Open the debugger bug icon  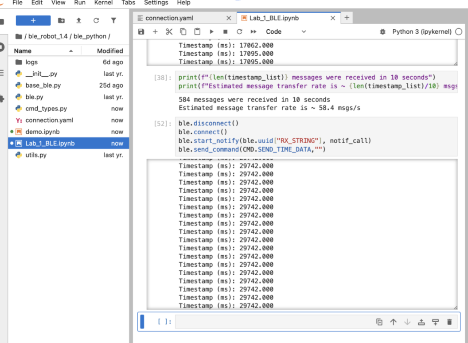[x=382, y=32]
